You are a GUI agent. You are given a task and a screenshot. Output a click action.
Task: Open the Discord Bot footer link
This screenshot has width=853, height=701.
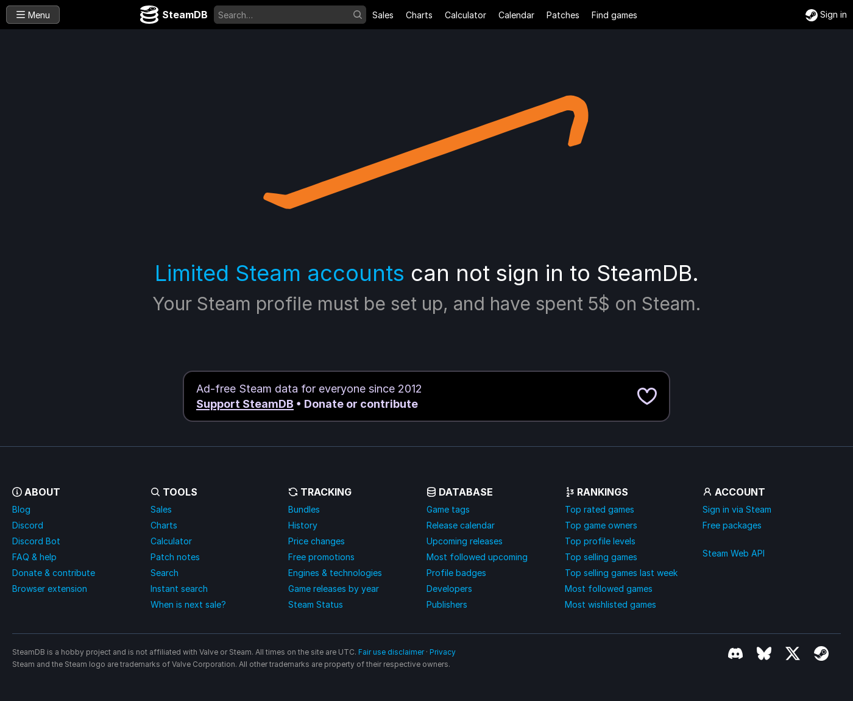(x=36, y=541)
